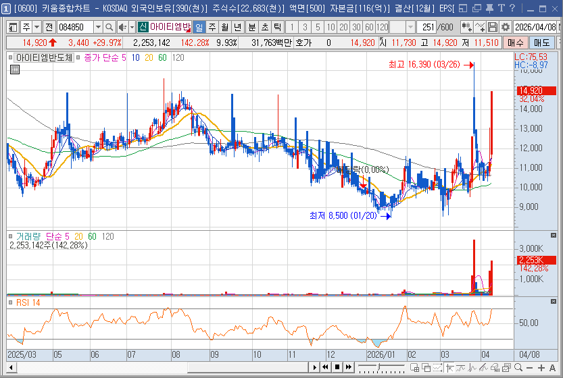Toggle the 아이티엠반도체 price series checkbox

point(11,57)
